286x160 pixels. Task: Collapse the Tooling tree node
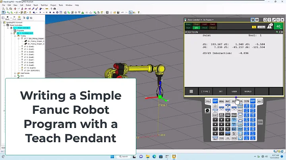(x=15, y=36)
